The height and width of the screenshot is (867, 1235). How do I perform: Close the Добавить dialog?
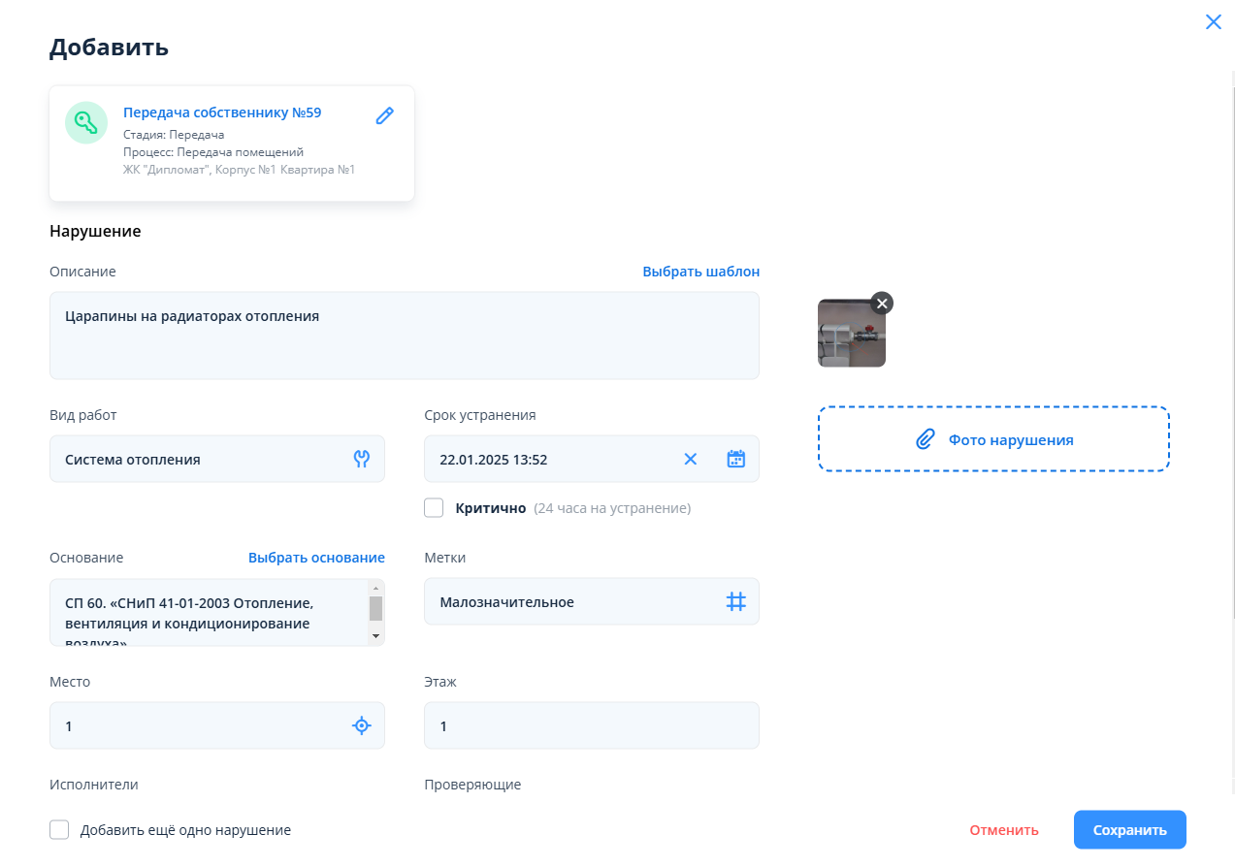point(1213,22)
